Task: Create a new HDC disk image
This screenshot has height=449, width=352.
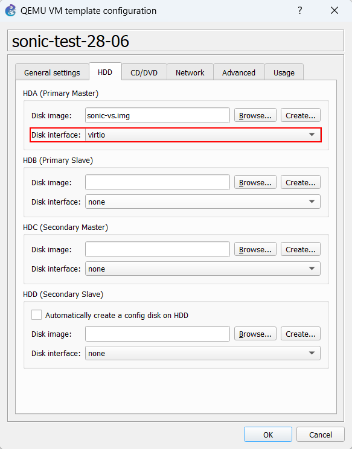Action: (x=301, y=249)
